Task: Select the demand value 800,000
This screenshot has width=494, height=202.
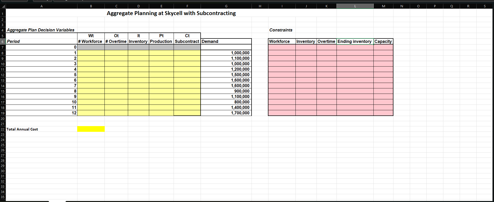Action: point(226,102)
